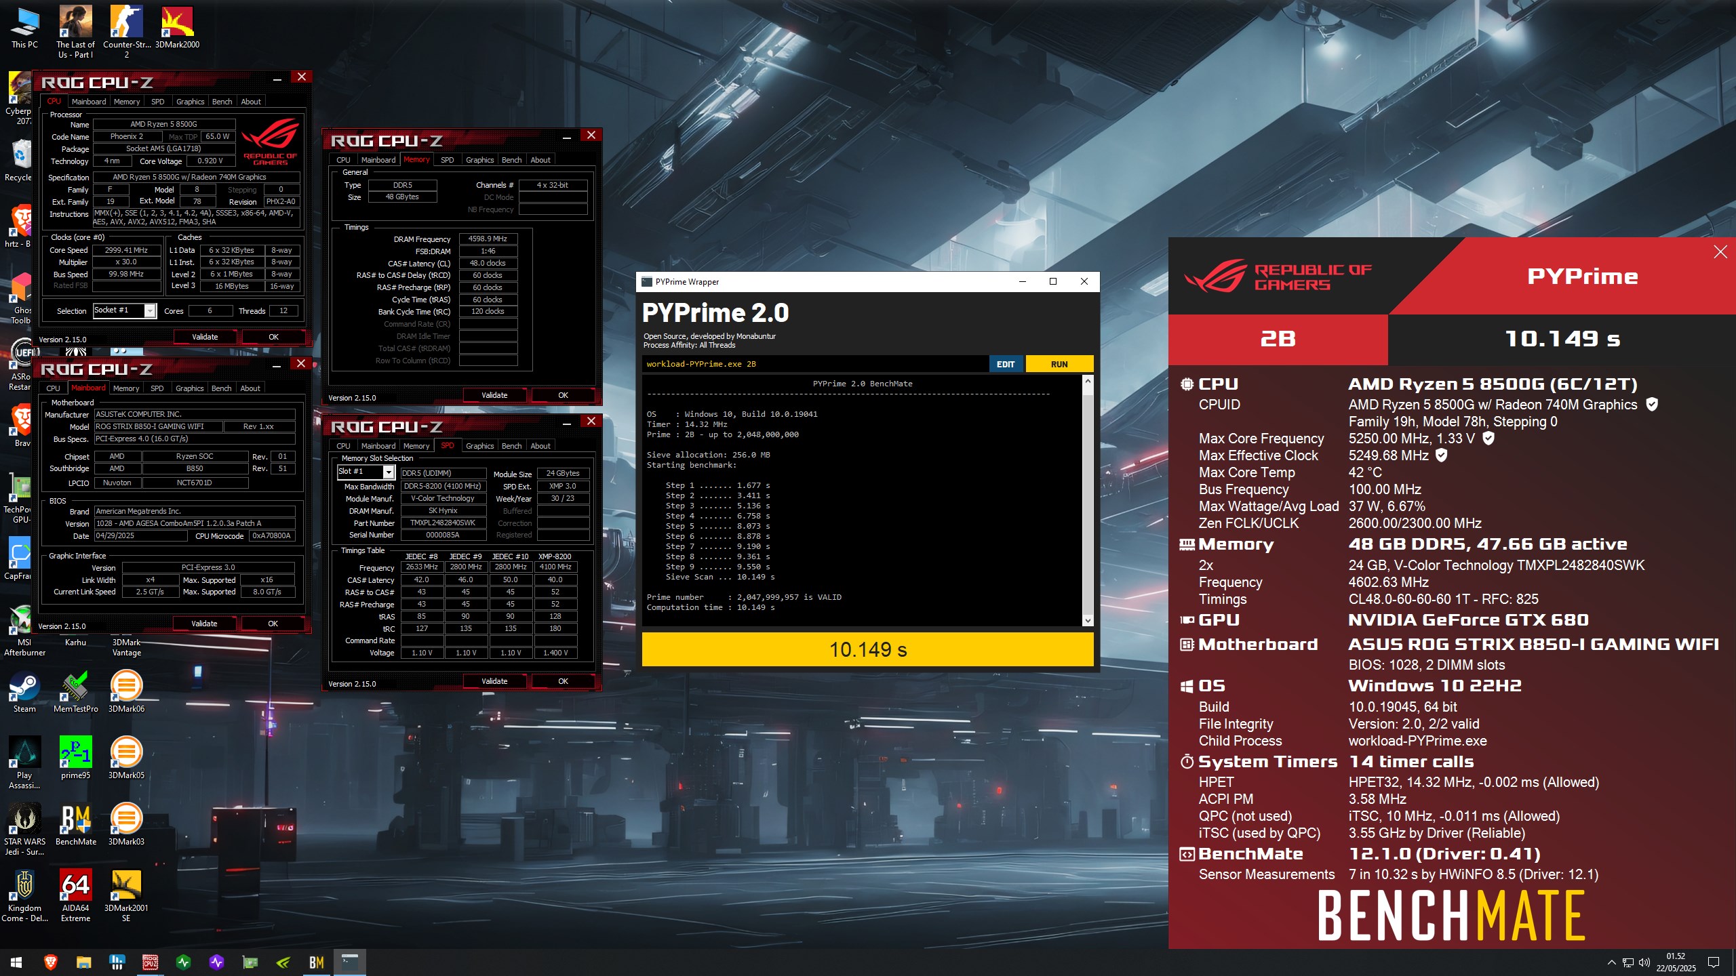1736x976 pixels.
Task: Open MSI Afterburner desktop shortcut
Action: (x=24, y=630)
